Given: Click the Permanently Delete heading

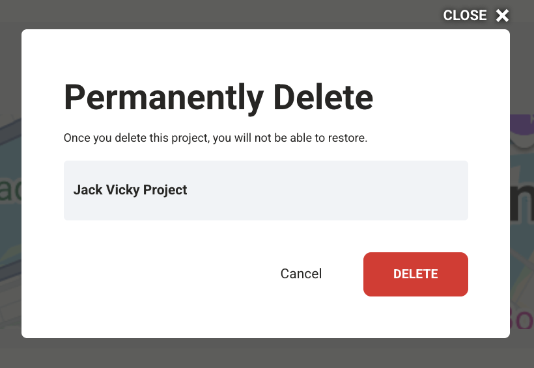Looking at the screenshot, I should point(218,98).
